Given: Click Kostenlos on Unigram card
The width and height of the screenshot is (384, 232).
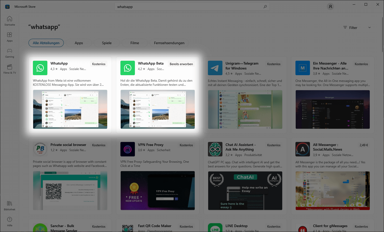Looking at the screenshot, I should tap(274, 64).
